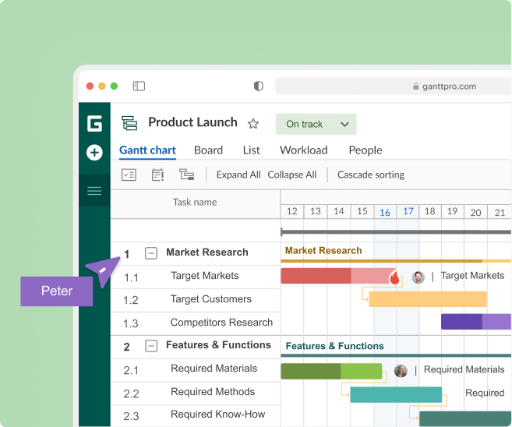Click the Expand All button
Viewport: 512px width, 427px height.
tap(238, 175)
